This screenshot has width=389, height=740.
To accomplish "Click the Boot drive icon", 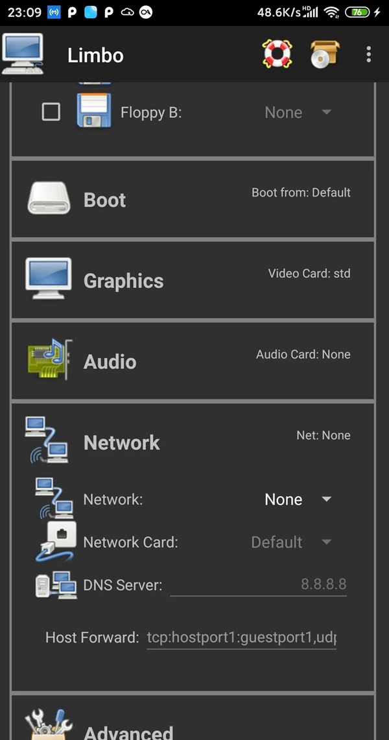I will coord(49,198).
